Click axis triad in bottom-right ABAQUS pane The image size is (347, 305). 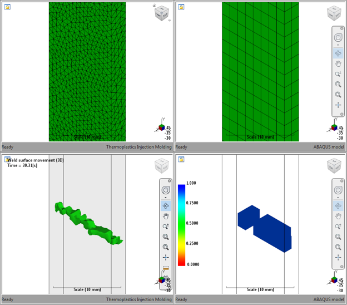point(334,279)
